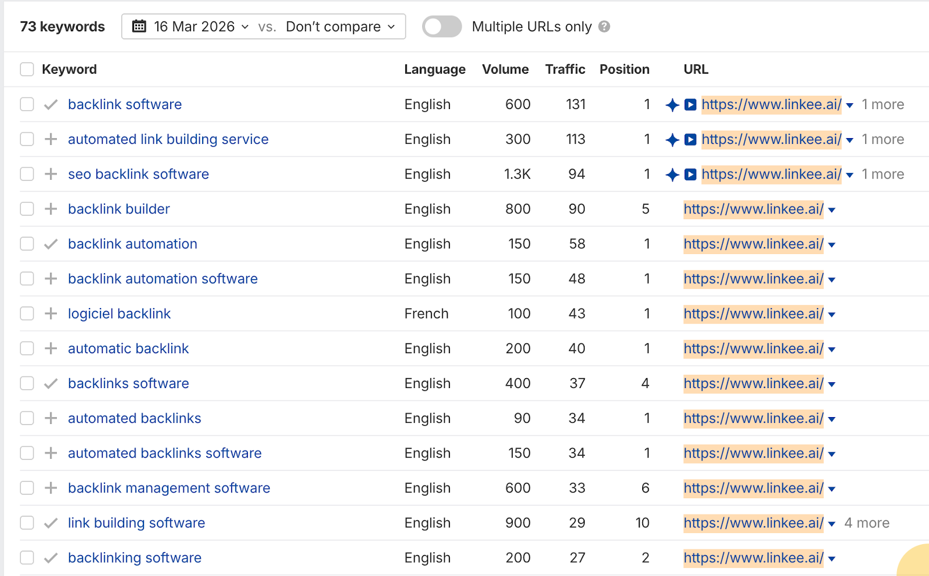Click the calendar icon in the date picker
This screenshot has width=929, height=576.
point(139,26)
